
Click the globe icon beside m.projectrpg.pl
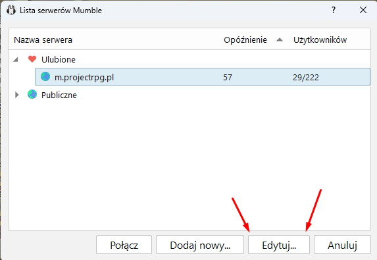(x=45, y=76)
